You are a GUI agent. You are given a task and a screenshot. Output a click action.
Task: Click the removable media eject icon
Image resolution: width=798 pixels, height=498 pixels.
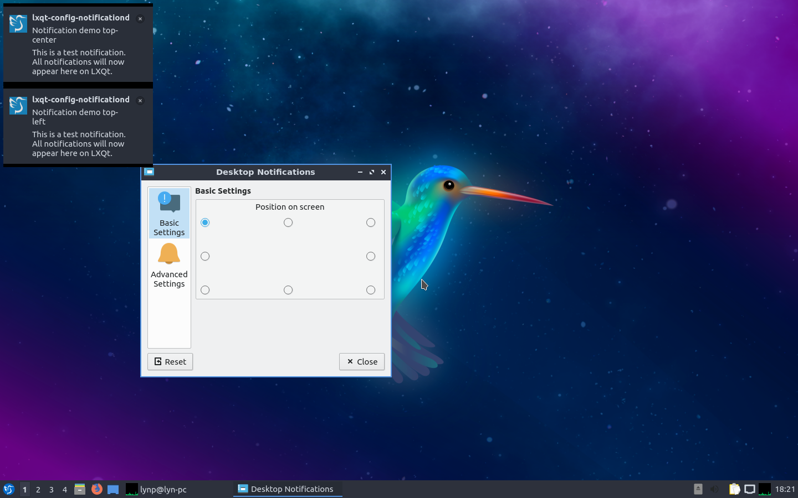click(698, 489)
